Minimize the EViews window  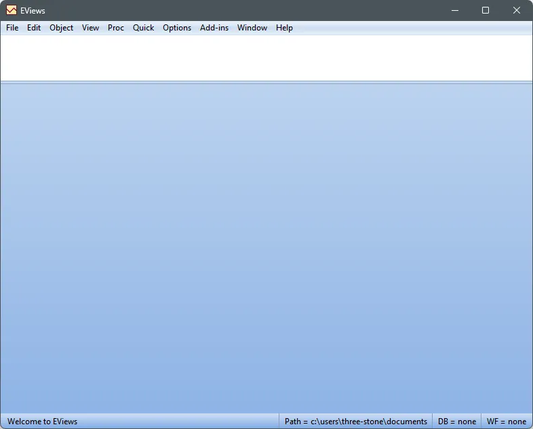click(455, 11)
